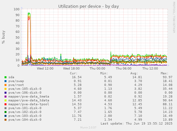177x131 pixels.
Task: Click the navy vm-103-disk-0 swatch
Action: pos(6,116)
